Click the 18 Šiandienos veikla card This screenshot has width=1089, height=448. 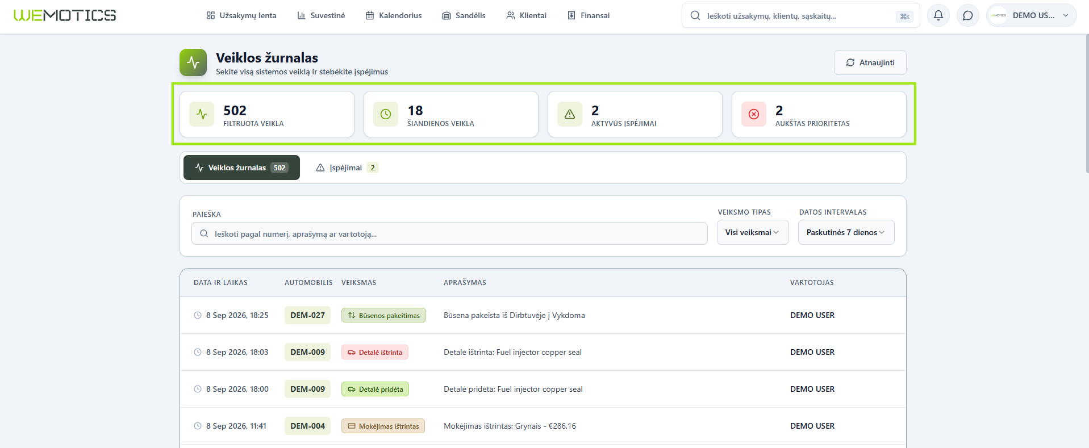coord(451,114)
